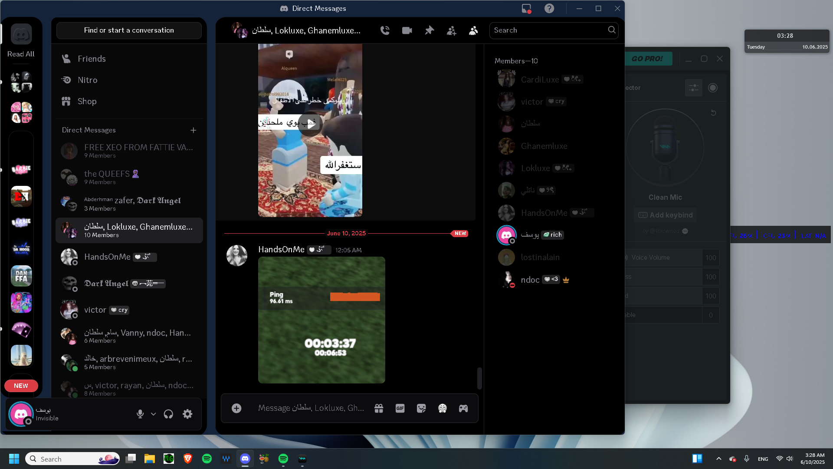Start a video call
833x469 pixels.
click(407, 30)
